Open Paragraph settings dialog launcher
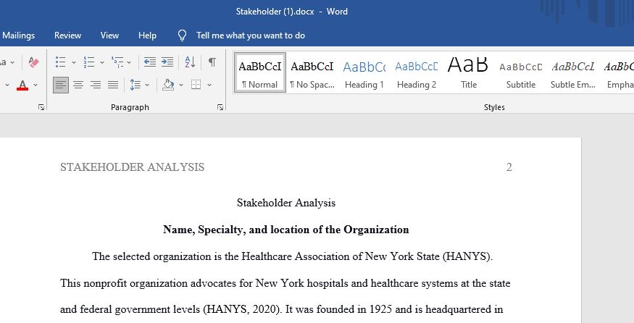 [x=220, y=107]
